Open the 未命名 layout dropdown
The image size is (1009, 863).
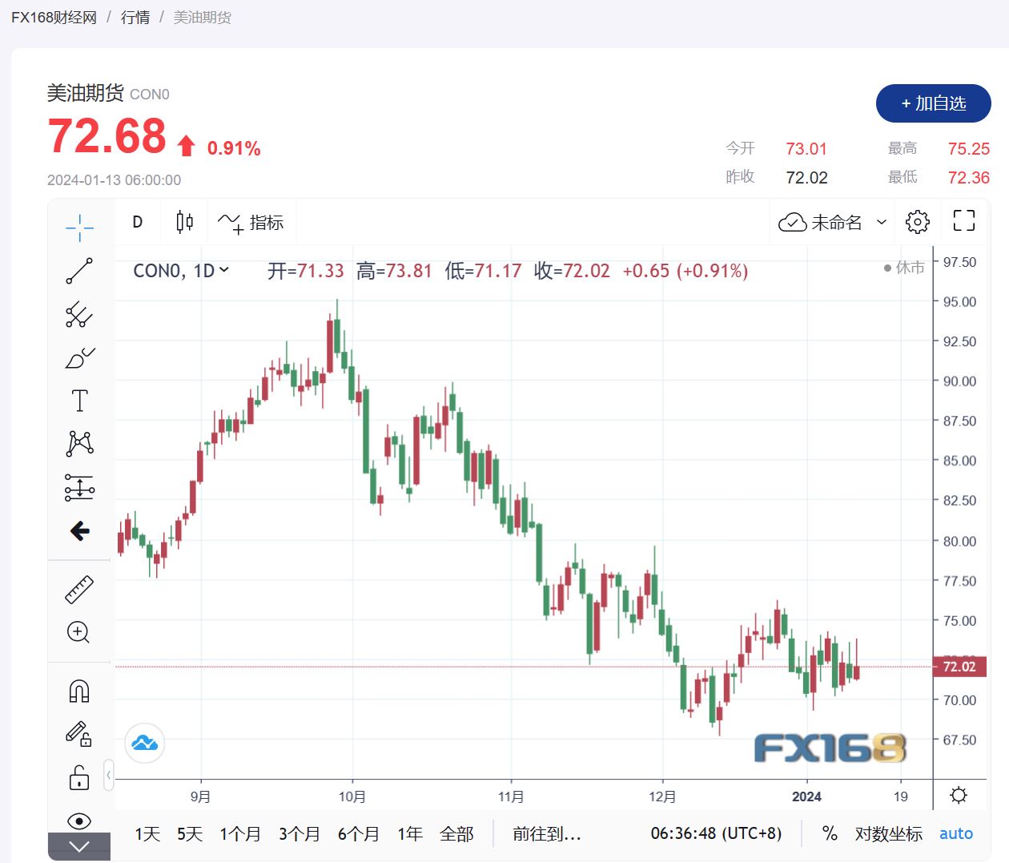882,222
